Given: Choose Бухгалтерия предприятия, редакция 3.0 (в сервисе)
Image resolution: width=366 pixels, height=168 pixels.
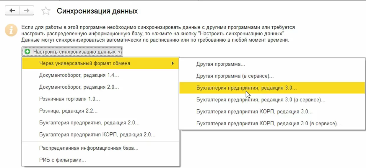Looking at the screenshot, I should pyautogui.click(x=272, y=100).
